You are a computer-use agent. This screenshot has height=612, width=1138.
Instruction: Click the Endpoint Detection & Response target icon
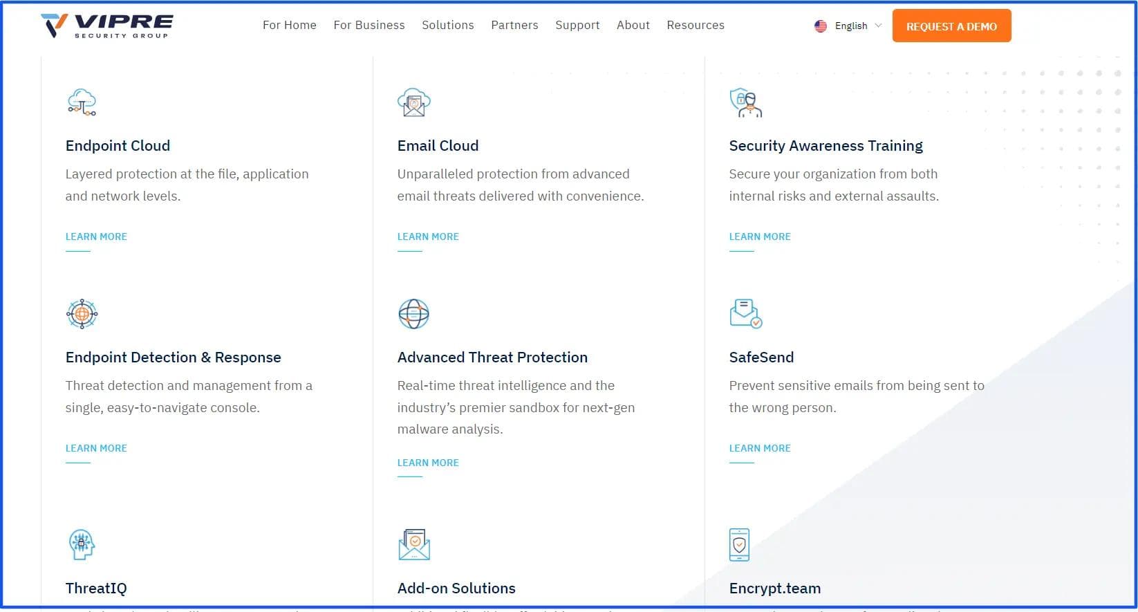point(82,314)
